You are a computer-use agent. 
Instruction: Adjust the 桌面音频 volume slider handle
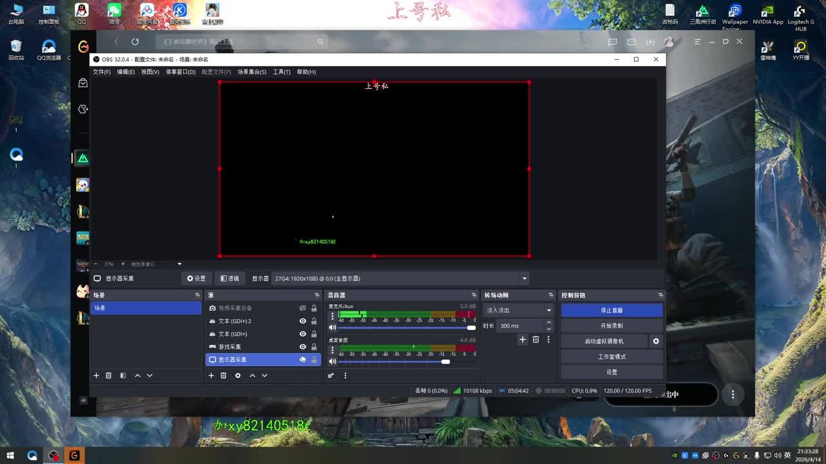(x=445, y=362)
